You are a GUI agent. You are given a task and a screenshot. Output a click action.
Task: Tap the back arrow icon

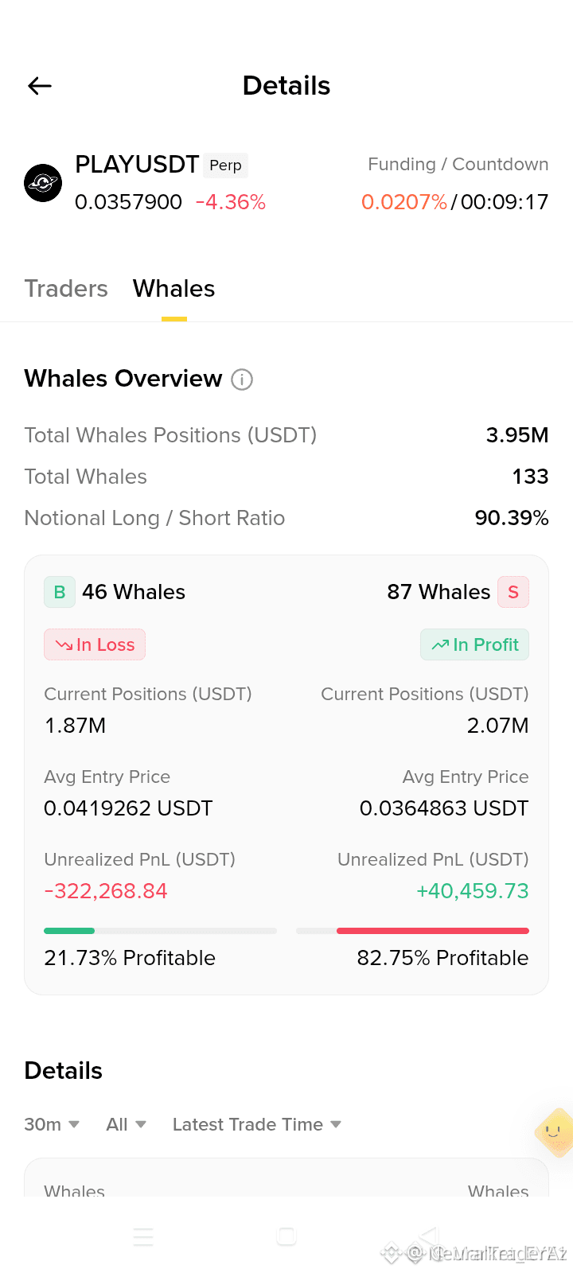(40, 86)
